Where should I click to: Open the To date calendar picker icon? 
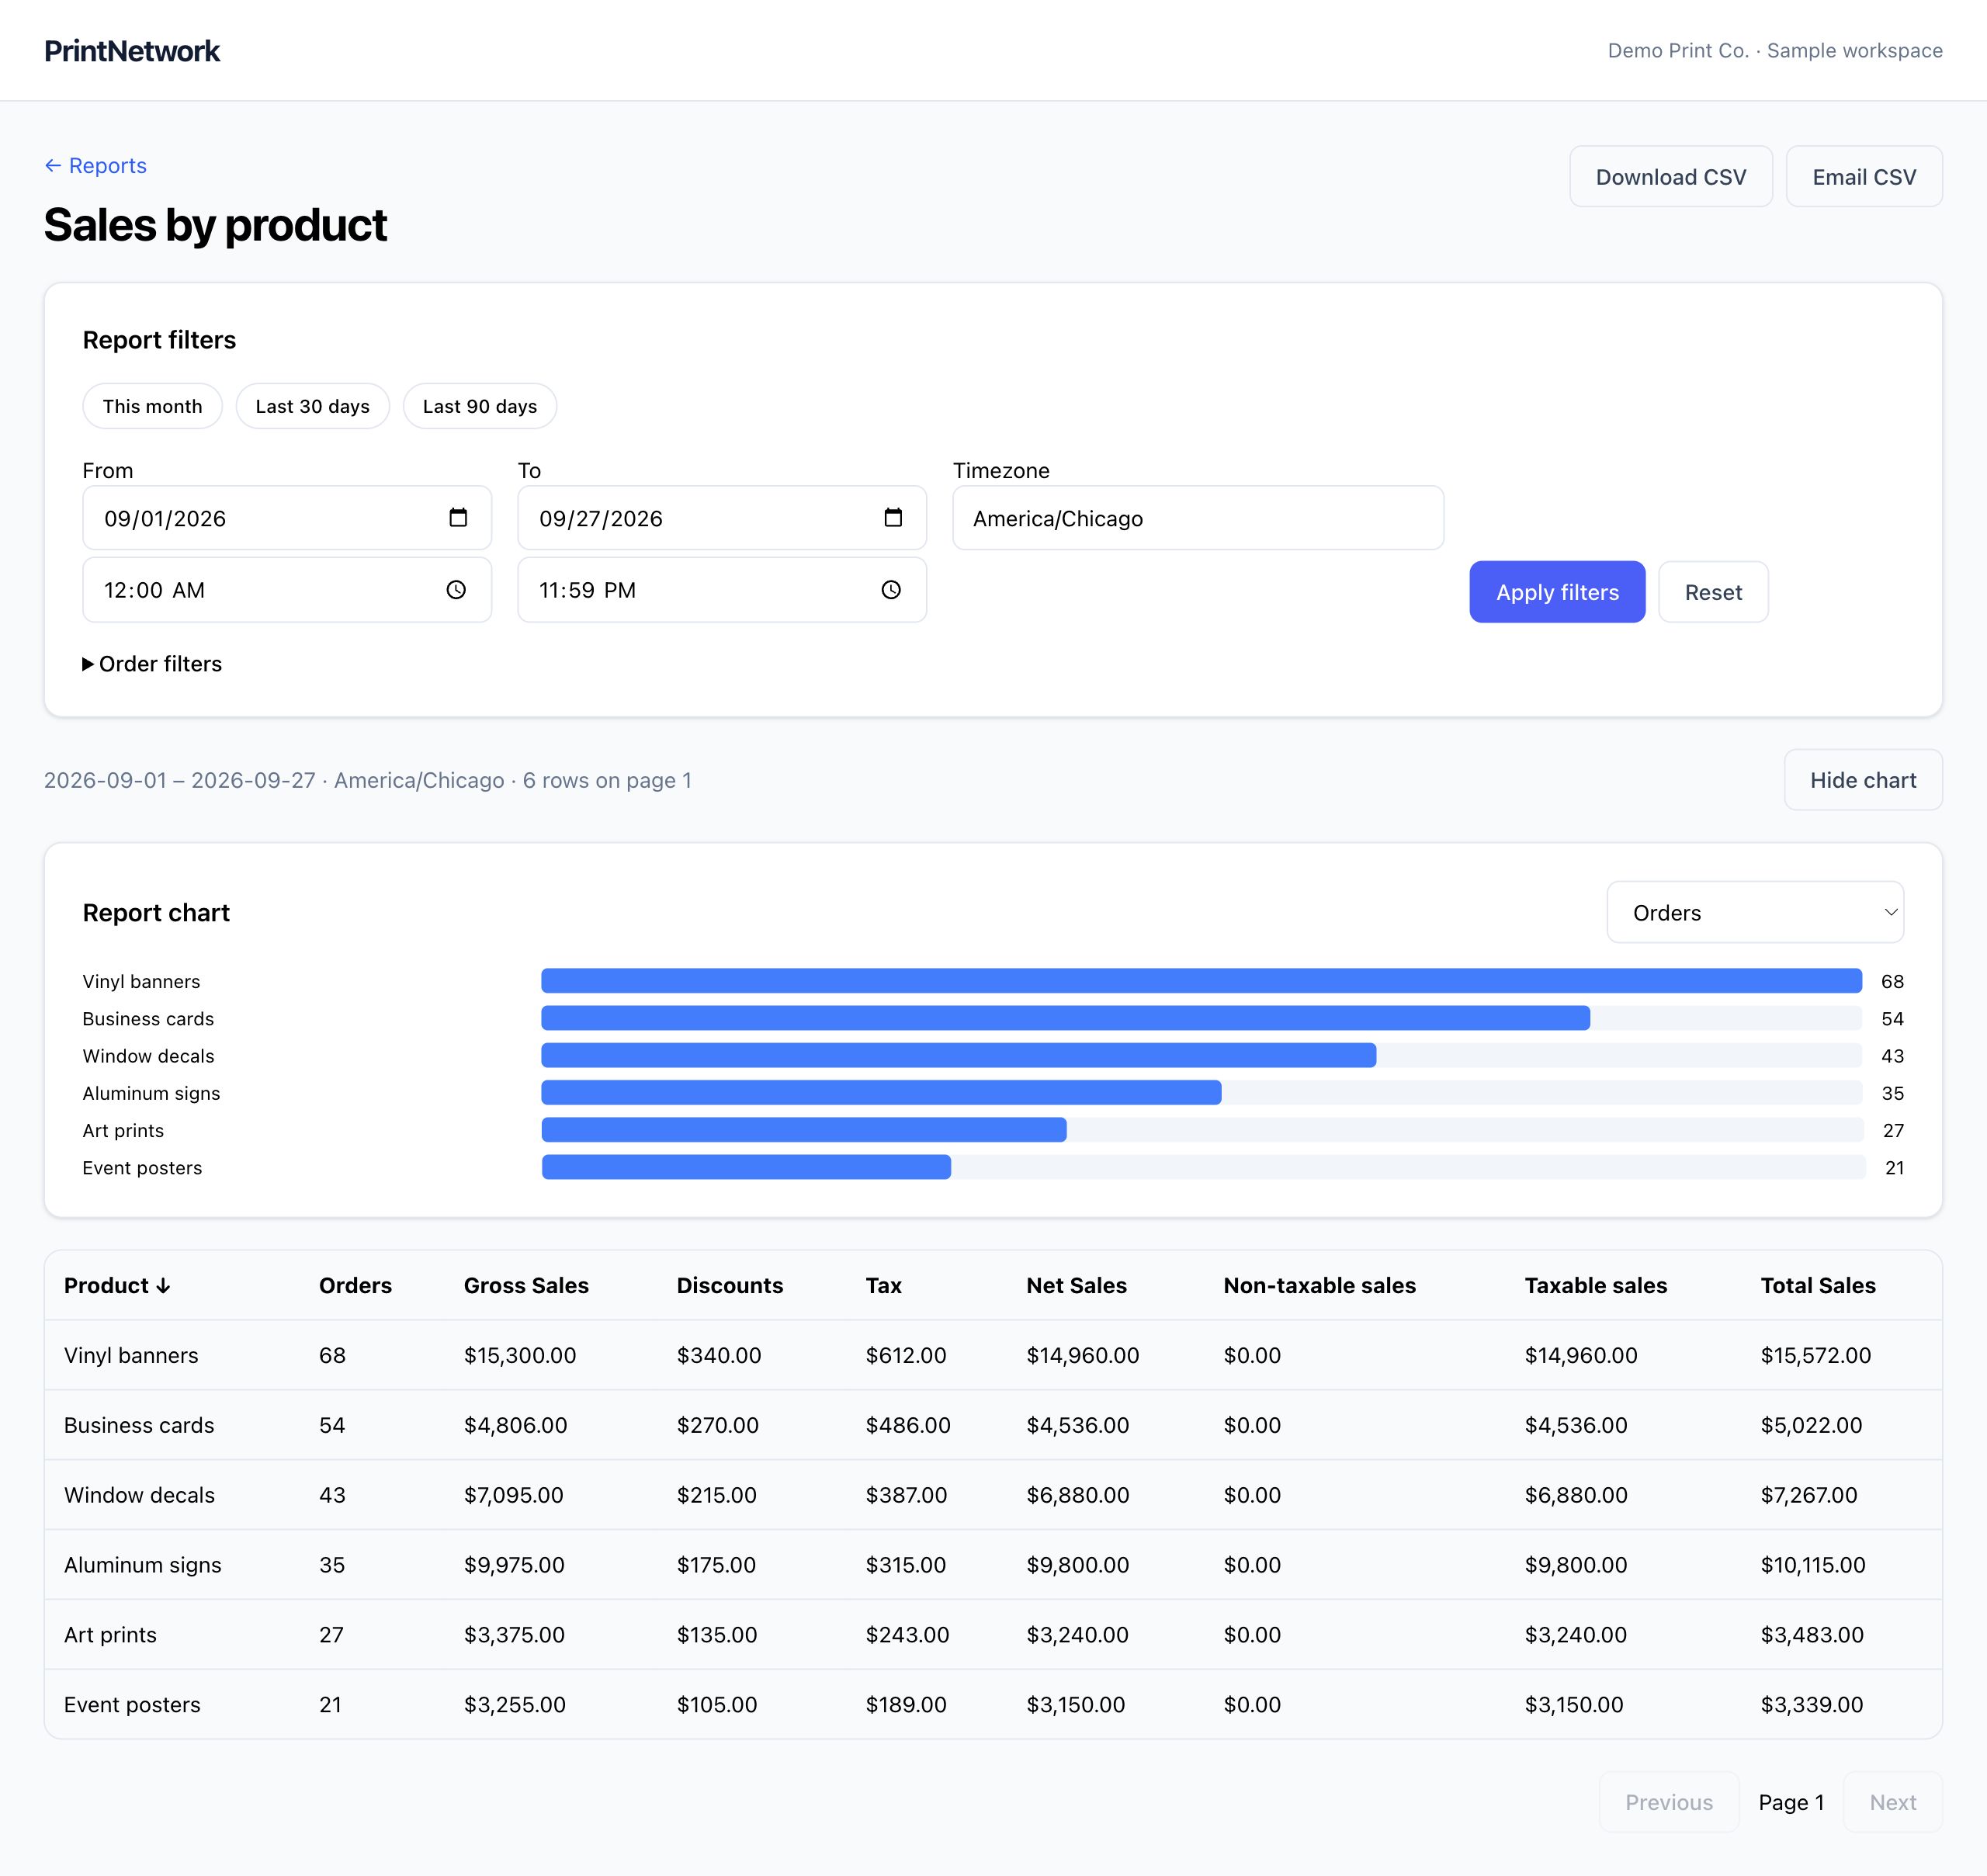pyautogui.click(x=893, y=517)
